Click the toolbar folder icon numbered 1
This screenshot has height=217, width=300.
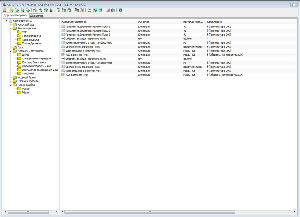pos(17,10)
